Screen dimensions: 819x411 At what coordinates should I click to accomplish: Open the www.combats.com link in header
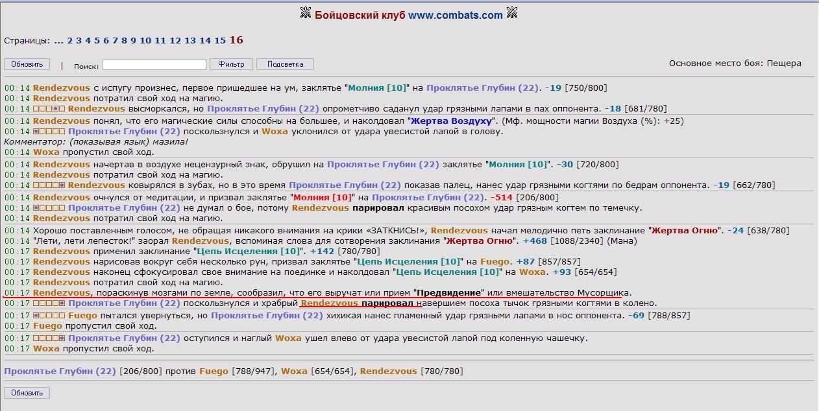pyautogui.click(x=456, y=15)
